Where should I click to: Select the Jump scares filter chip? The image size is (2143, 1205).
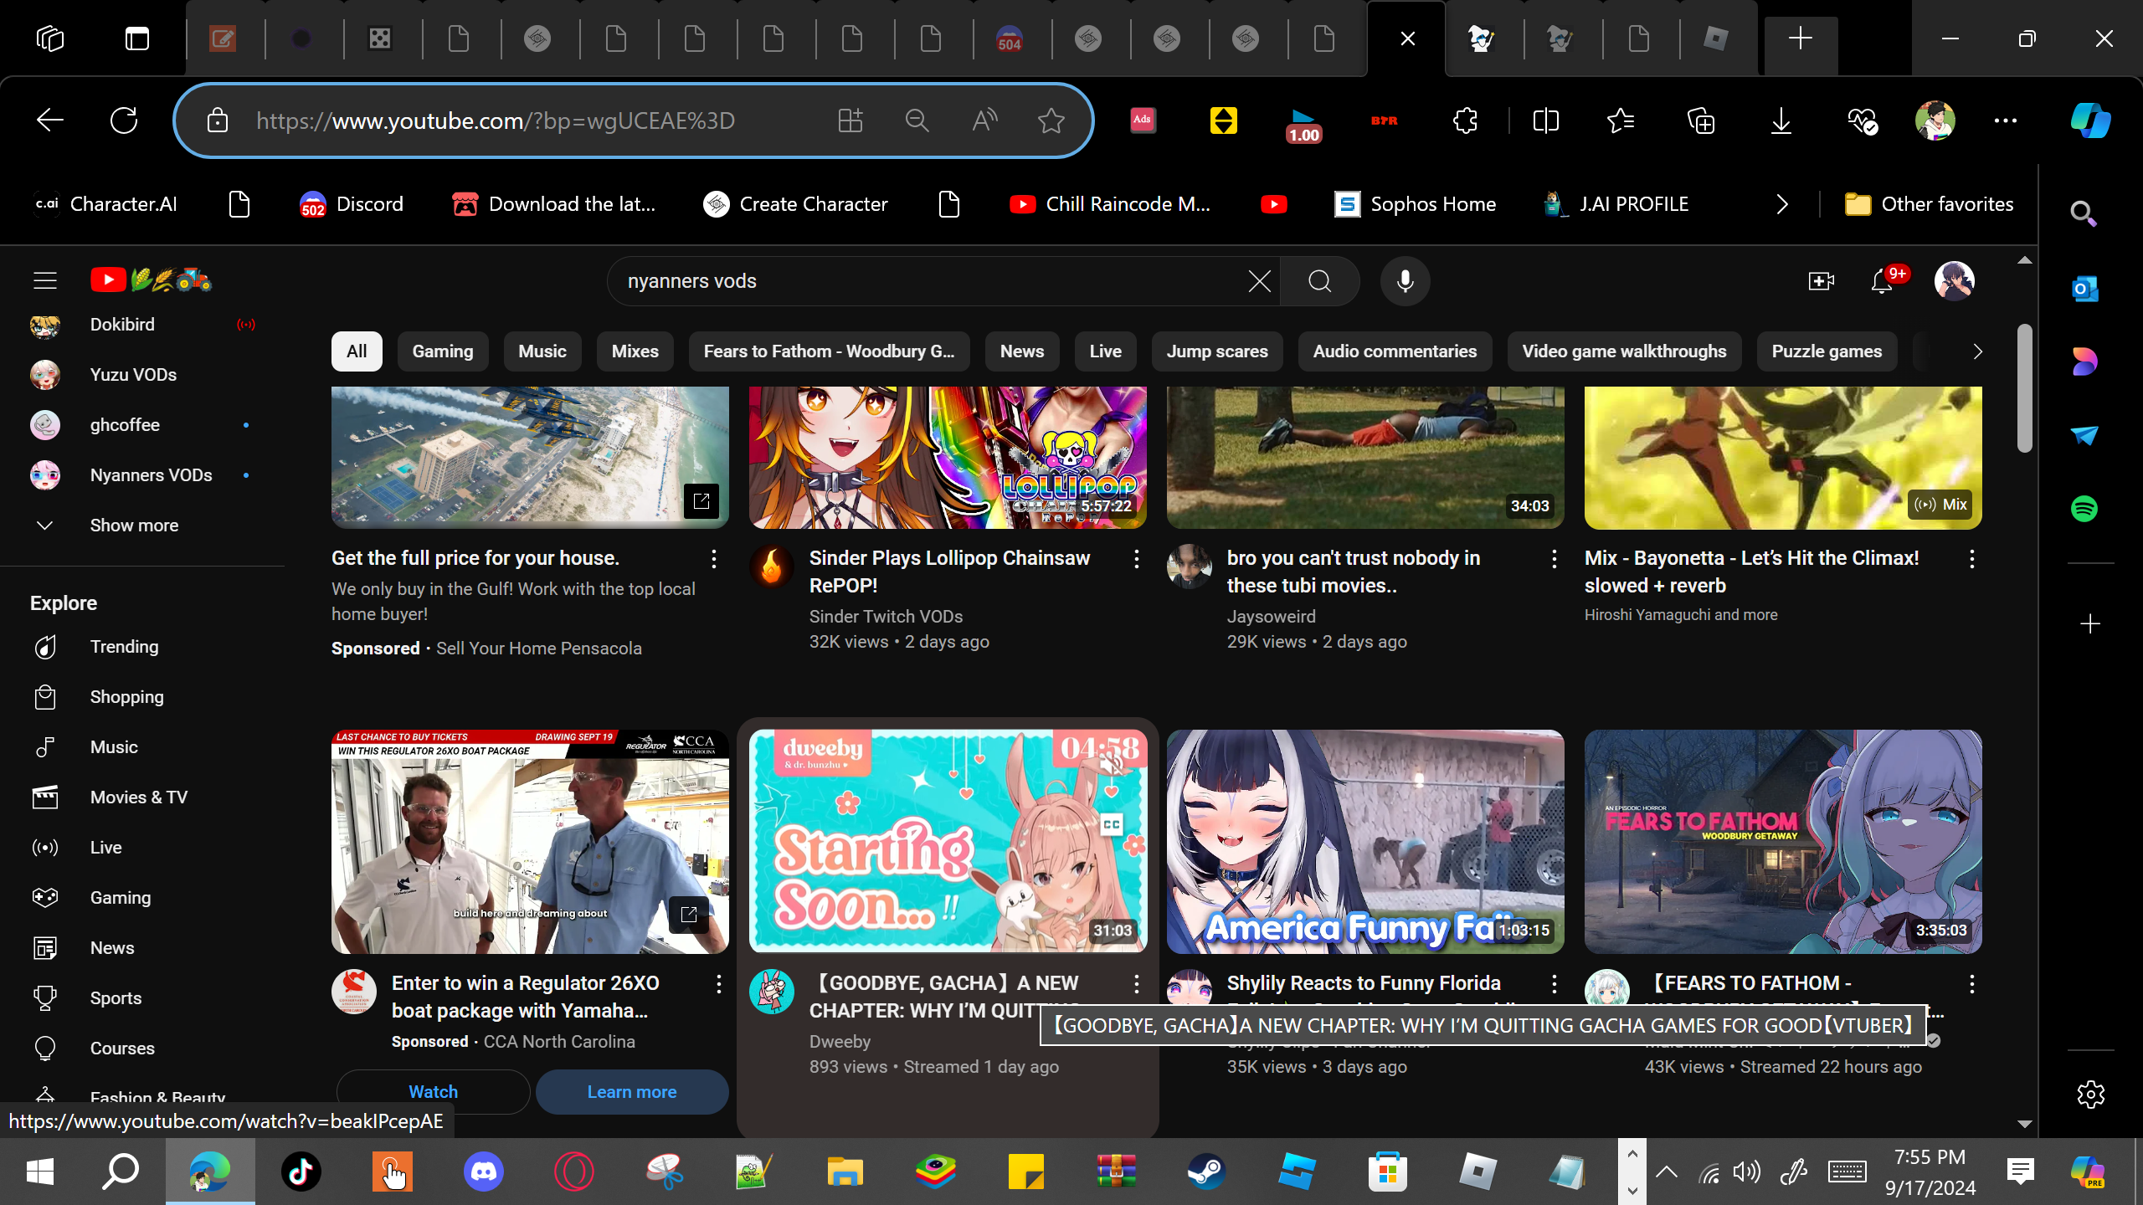1216,351
